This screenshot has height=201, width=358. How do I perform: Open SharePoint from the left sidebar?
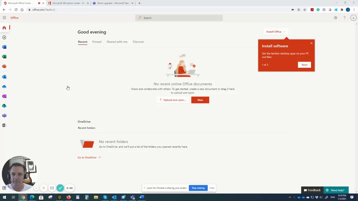tap(4, 106)
